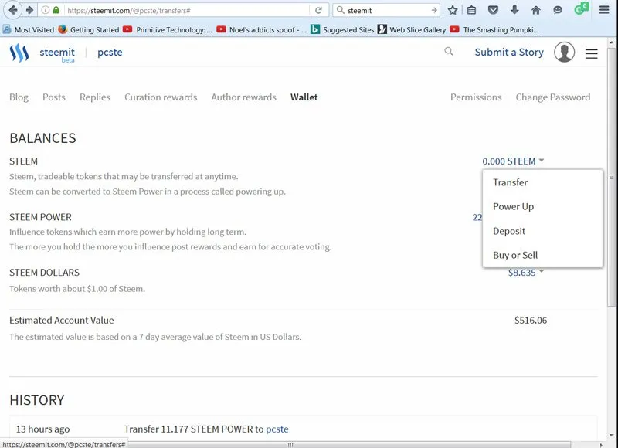Image resolution: width=618 pixels, height=448 pixels.
Task: Go to browser Home icon
Action: pyautogui.click(x=536, y=10)
